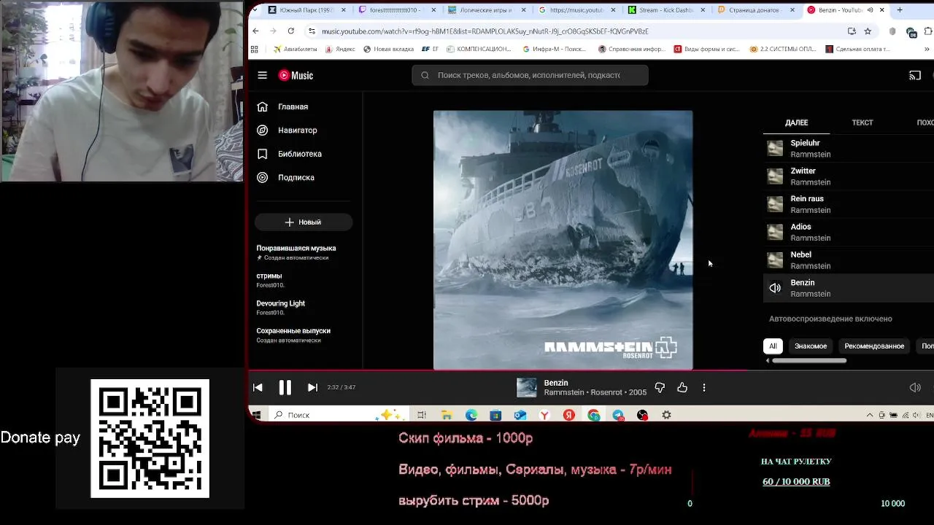Play Adios from the queue
This screenshot has width=934, height=525.
click(849, 232)
